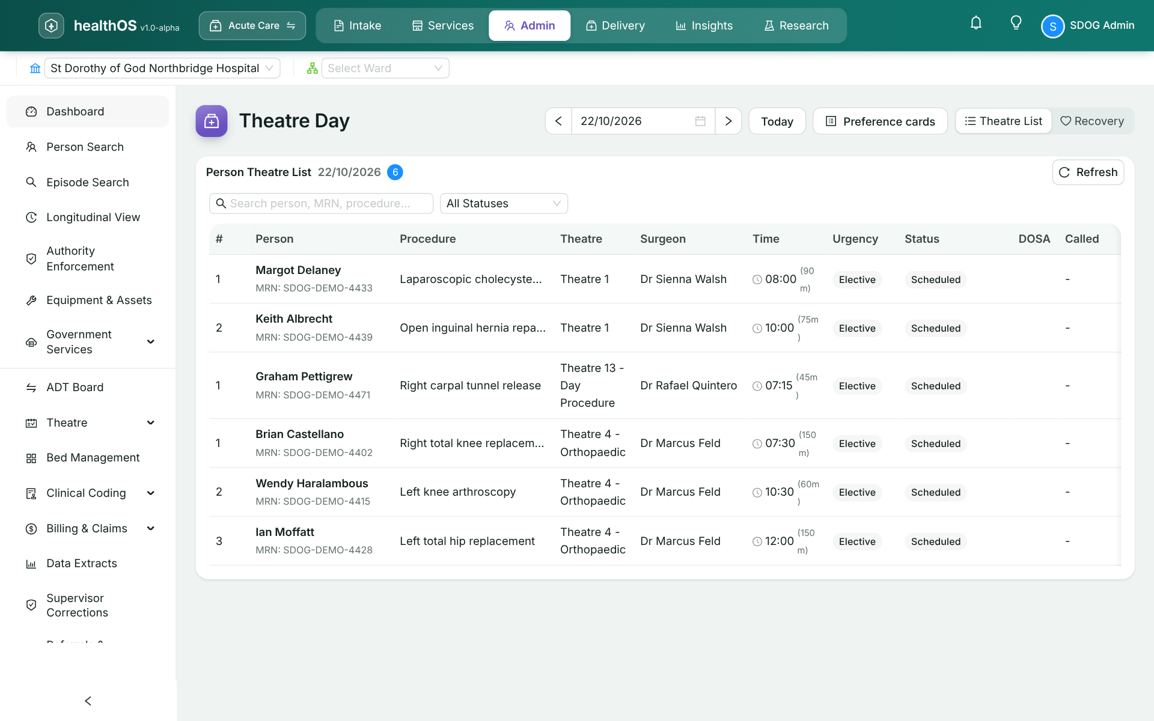
Task: Go to next theatre day arrow
Action: coord(728,121)
